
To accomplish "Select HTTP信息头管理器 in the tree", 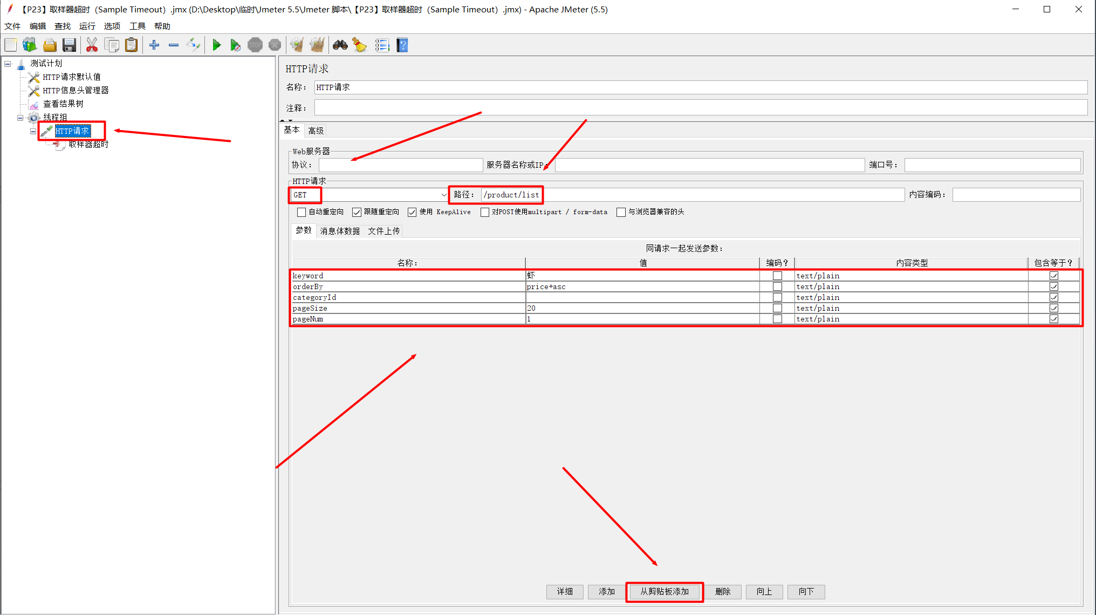I will tap(76, 91).
